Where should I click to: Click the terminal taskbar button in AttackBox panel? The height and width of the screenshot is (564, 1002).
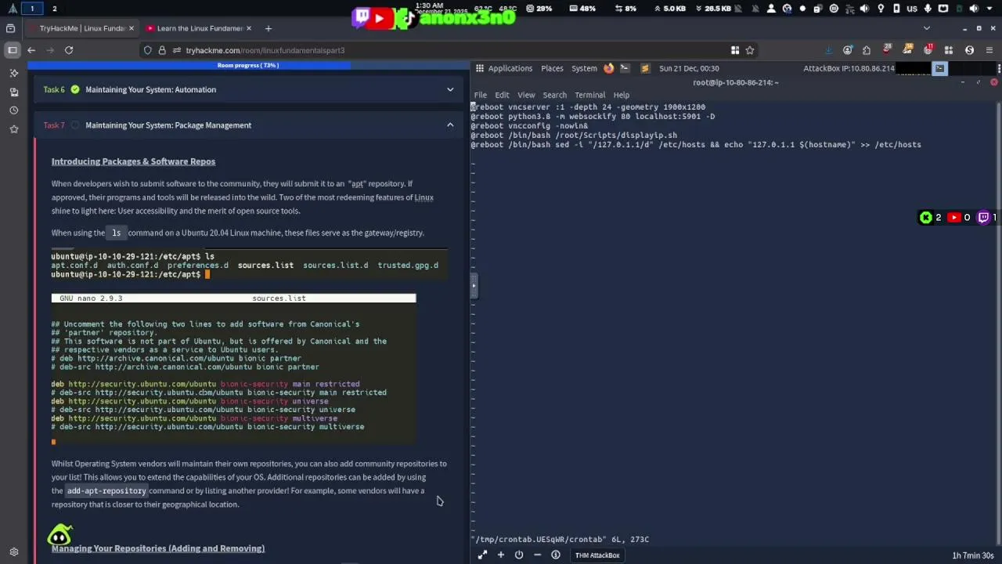click(x=939, y=68)
